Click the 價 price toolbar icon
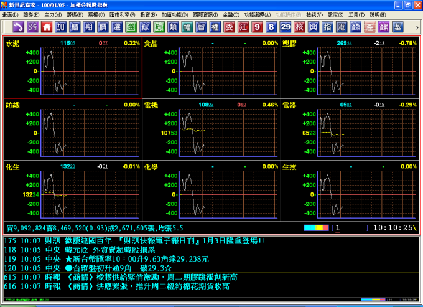Screen dimensions: 423x307 (103, 27)
